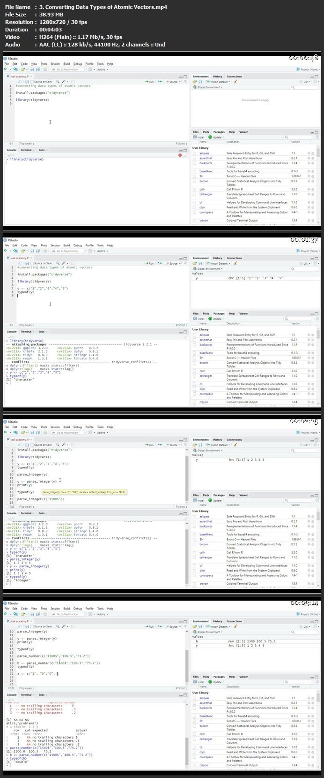Click the Run button in the 00:03:14 frame

click(x=150, y=626)
